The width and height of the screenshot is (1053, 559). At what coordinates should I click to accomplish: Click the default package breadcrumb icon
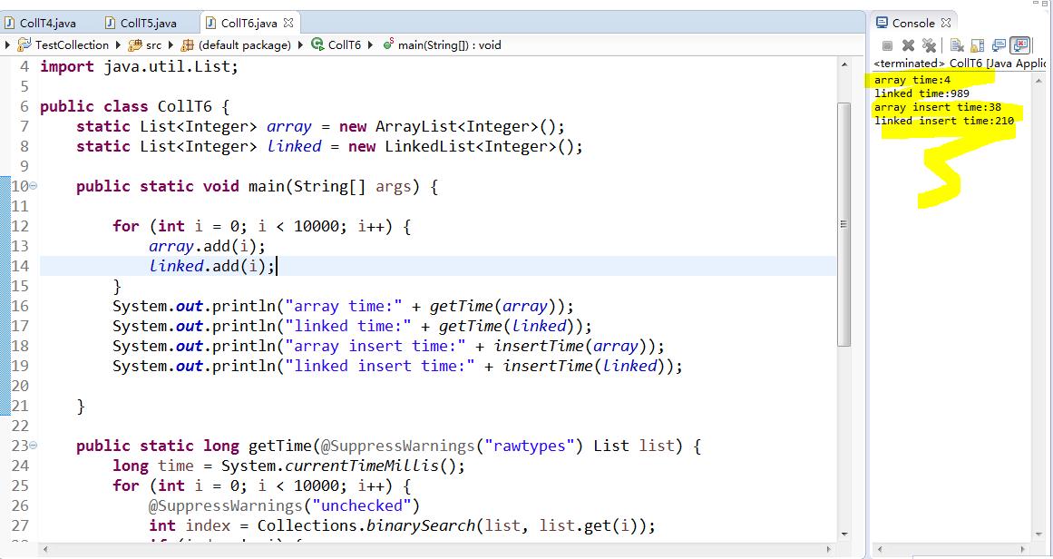tap(188, 45)
